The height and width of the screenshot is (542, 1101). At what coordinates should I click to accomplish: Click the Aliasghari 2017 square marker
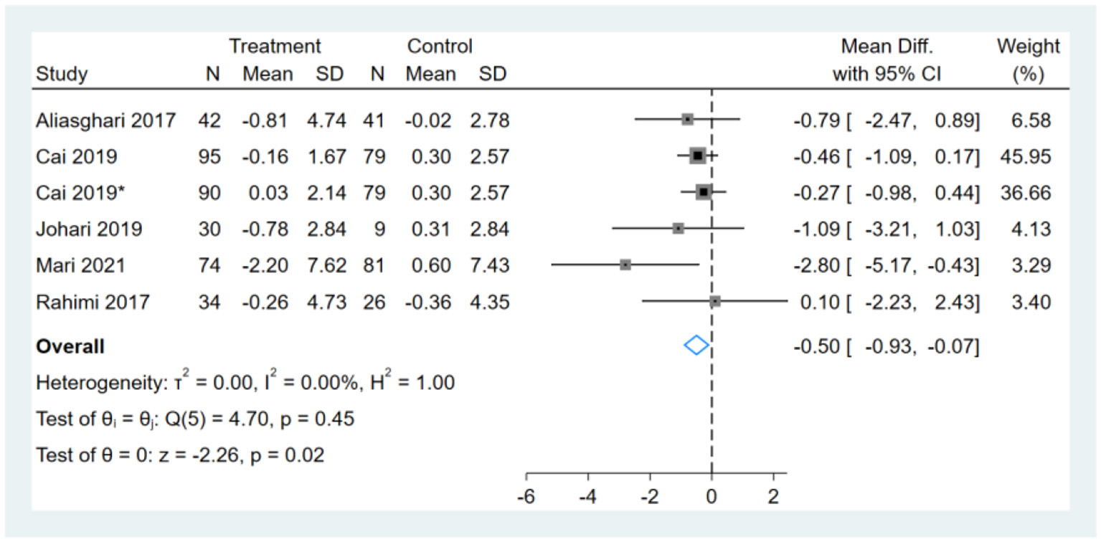tap(688, 119)
